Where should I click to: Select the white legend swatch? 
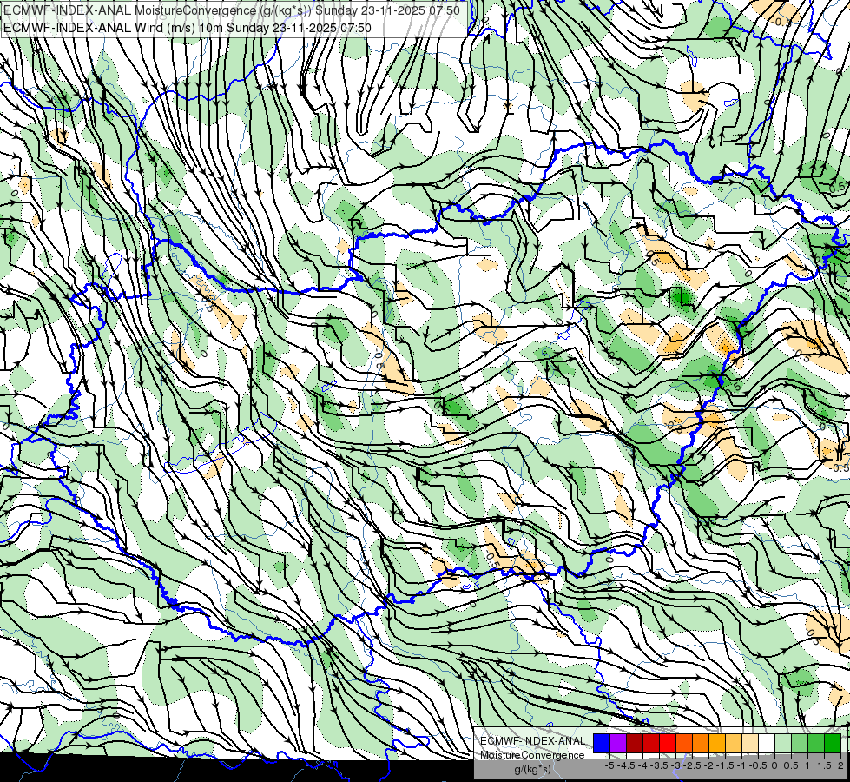767,743
